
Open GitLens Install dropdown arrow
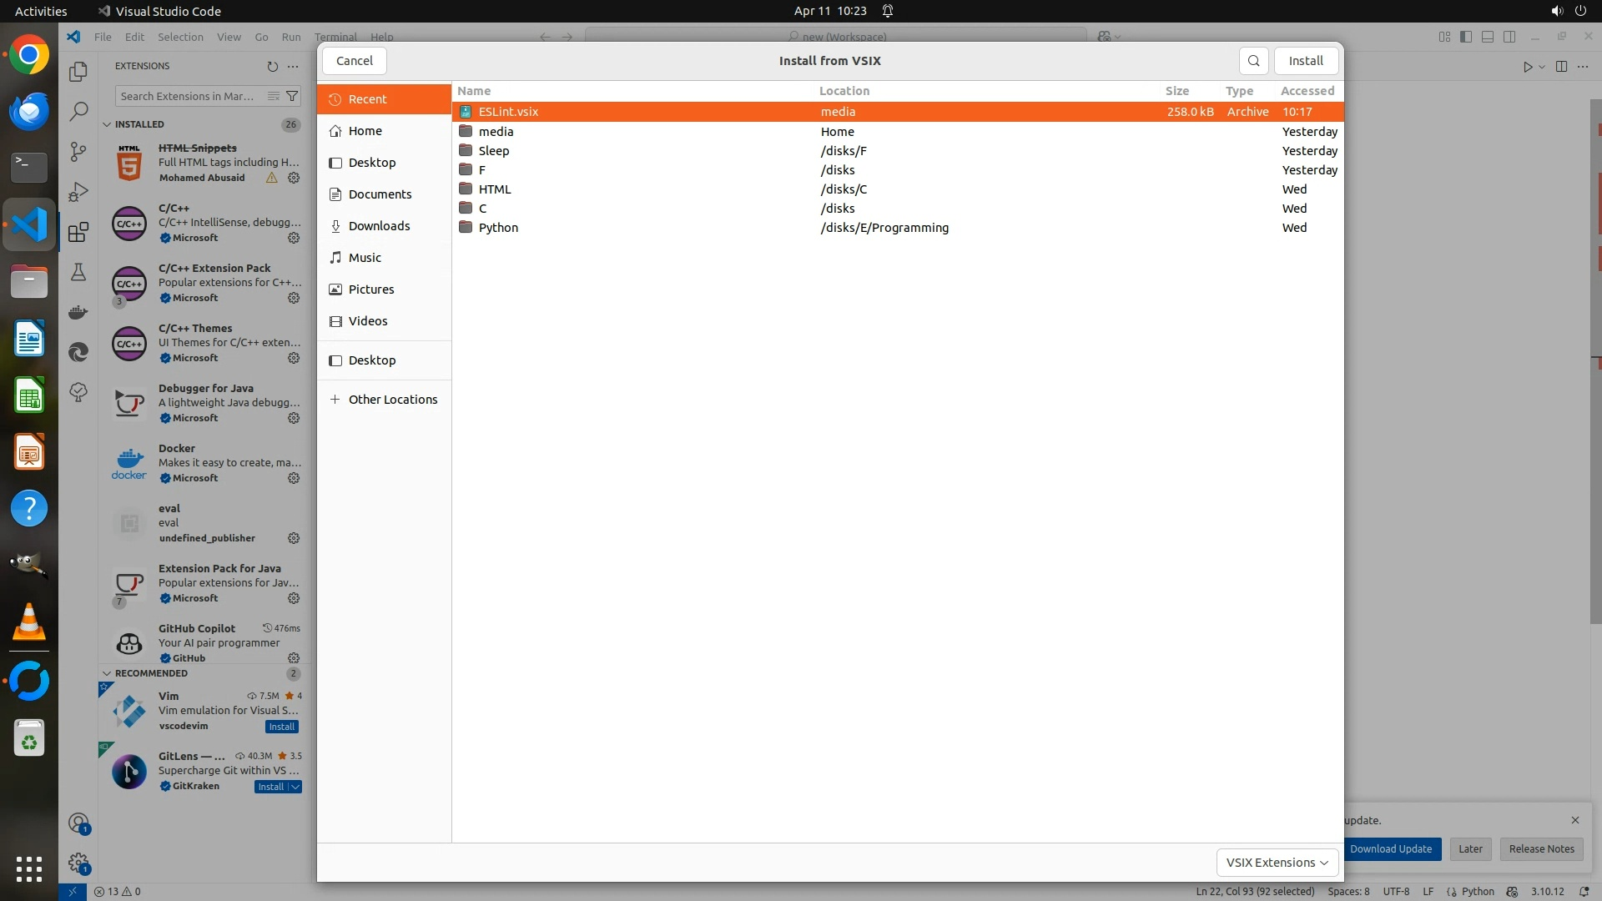point(295,787)
